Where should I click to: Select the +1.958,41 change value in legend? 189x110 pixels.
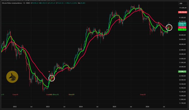click(x=68, y=3)
